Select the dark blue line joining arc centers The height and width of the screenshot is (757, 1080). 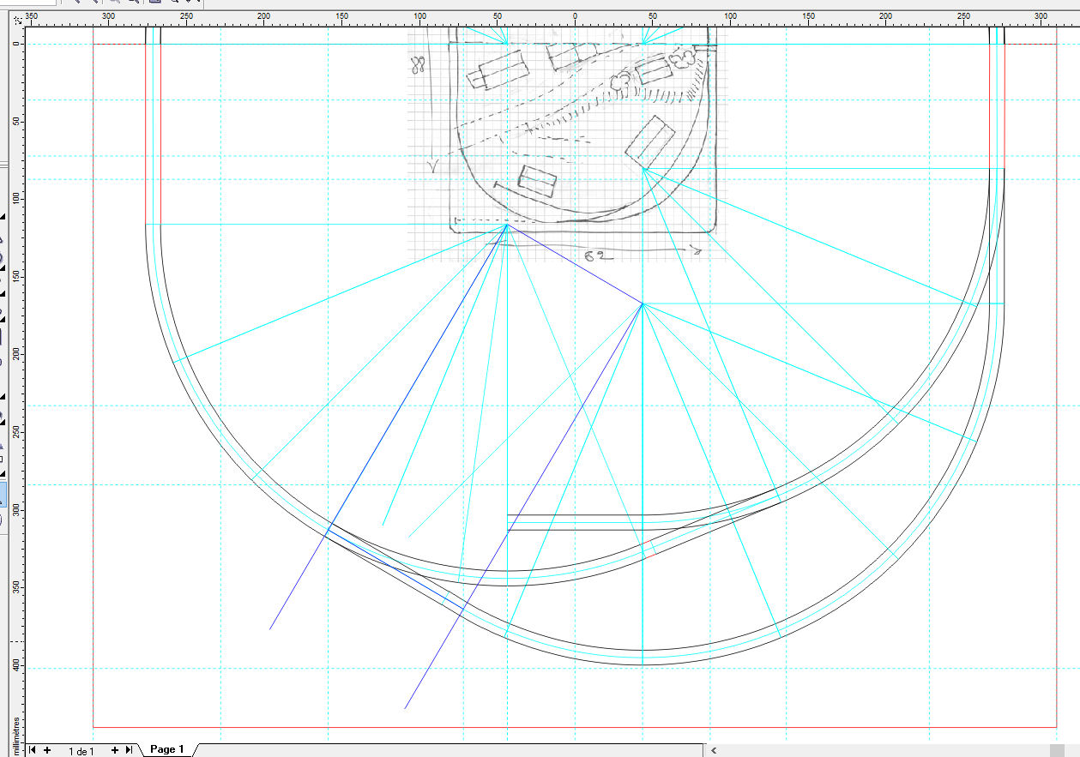pyautogui.click(x=575, y=264)
